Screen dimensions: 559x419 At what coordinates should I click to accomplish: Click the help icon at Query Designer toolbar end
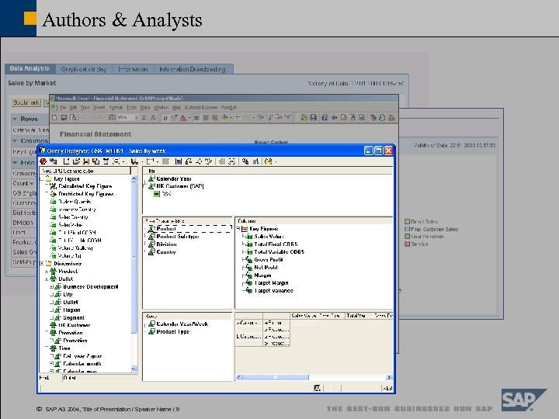point(269,161)
